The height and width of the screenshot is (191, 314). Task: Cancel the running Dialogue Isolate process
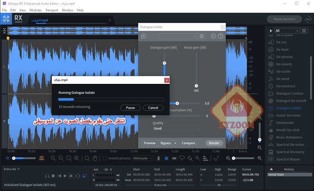point(153,108)
